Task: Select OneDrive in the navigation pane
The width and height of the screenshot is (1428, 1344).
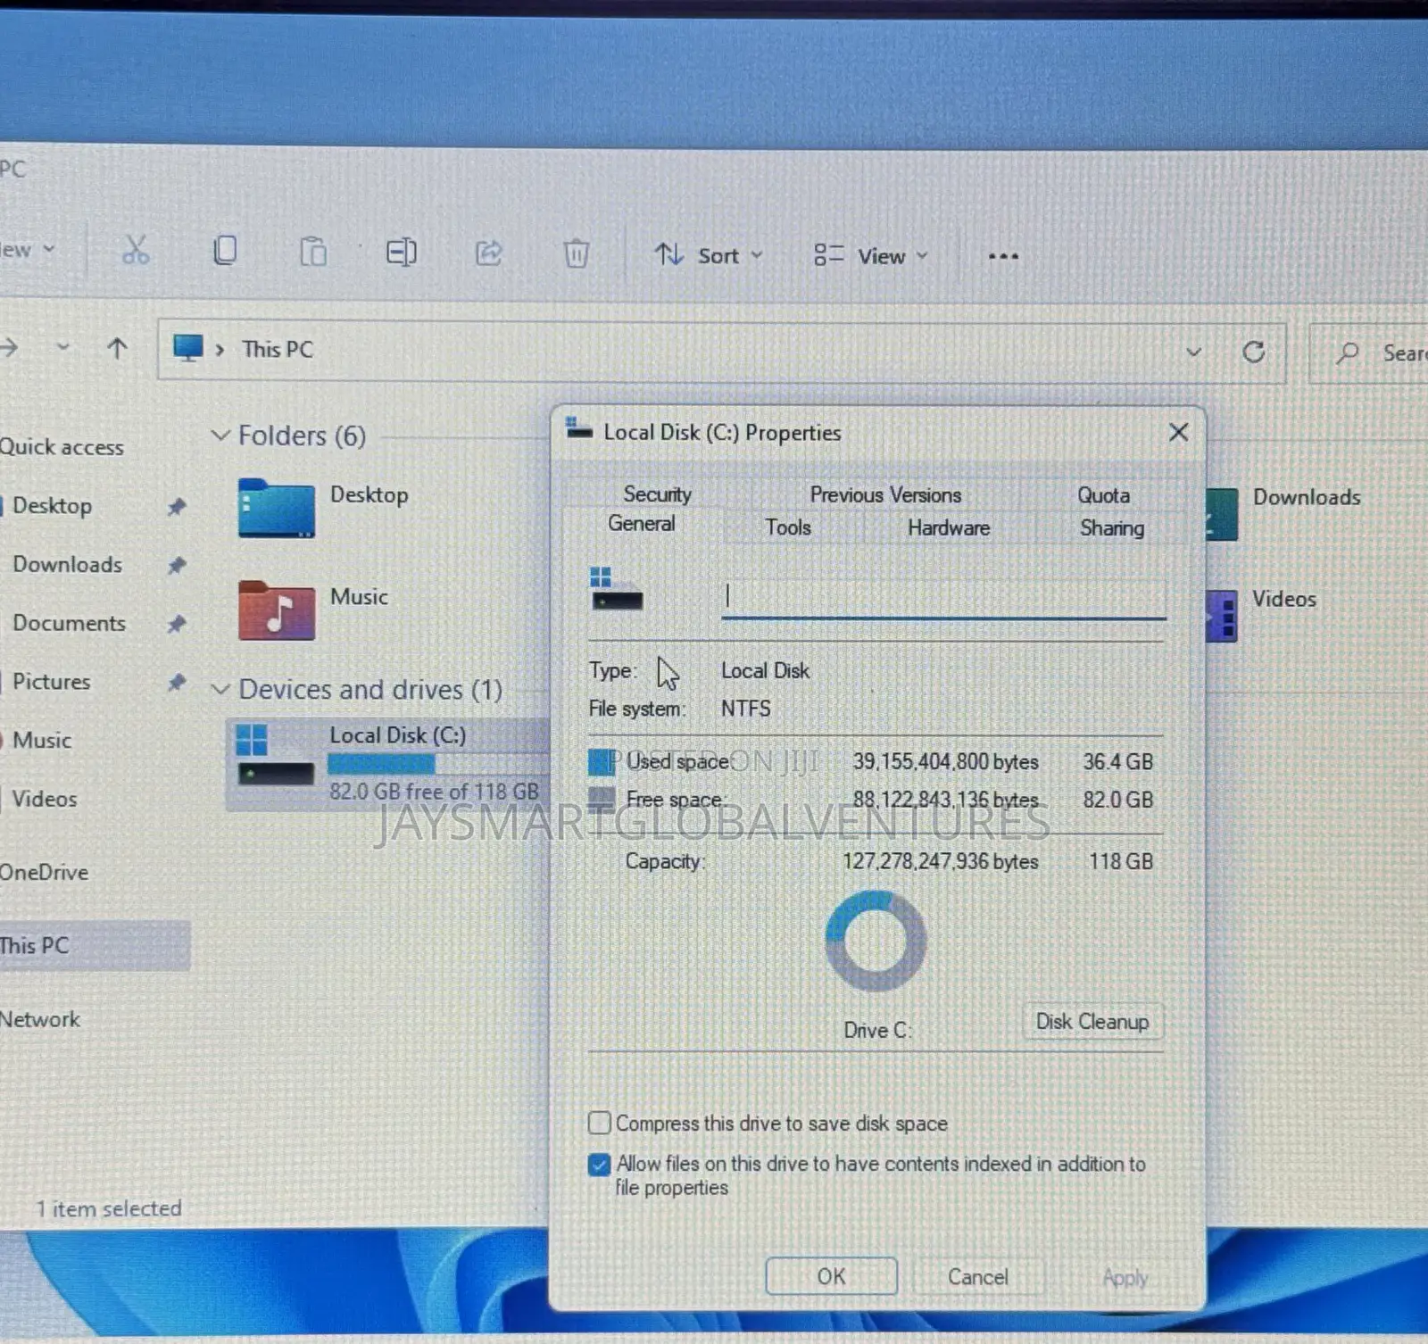Action: coord(44,872)
